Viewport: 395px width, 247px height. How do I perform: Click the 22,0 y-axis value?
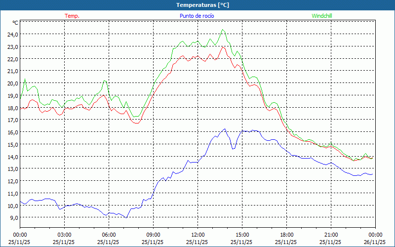click(x=12, y=59)
